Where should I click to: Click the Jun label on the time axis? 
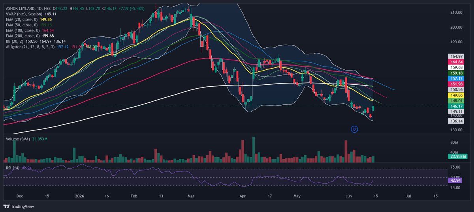pos(348,195)
